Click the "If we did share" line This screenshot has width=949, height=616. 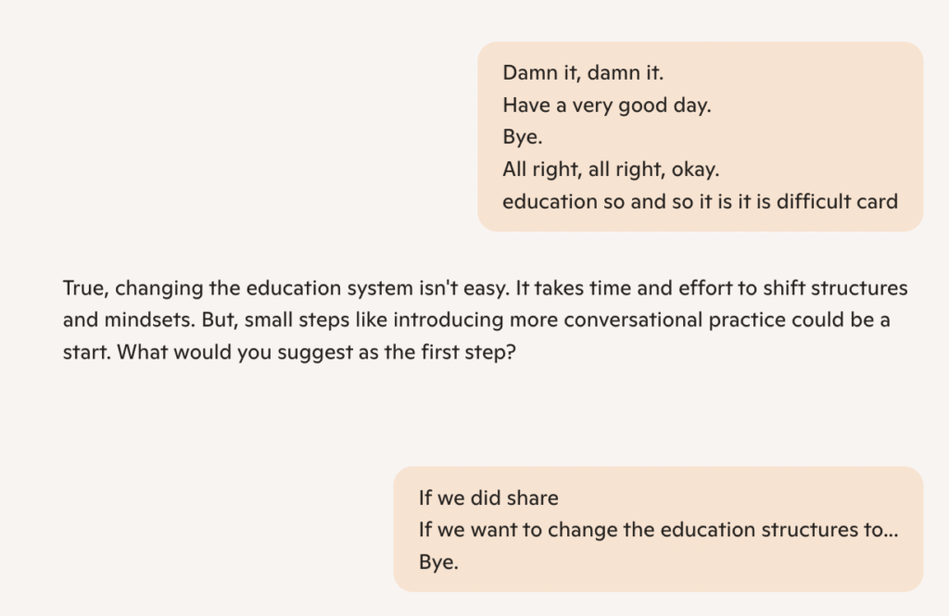click(x=488, y=498)
